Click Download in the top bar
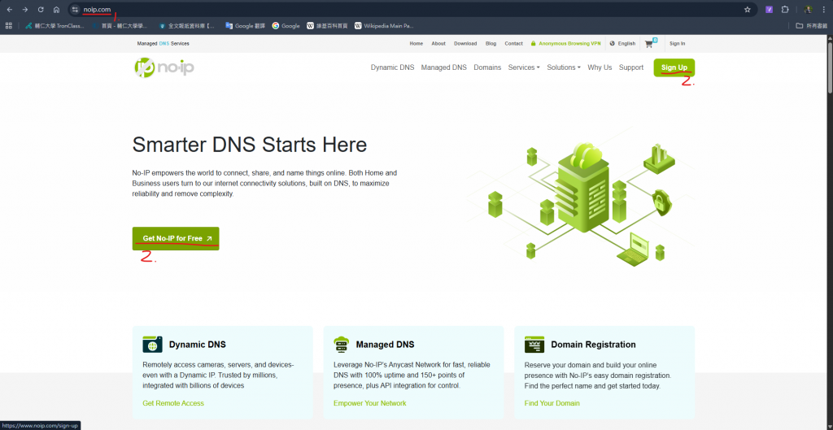833x430 pixels. 465,44
